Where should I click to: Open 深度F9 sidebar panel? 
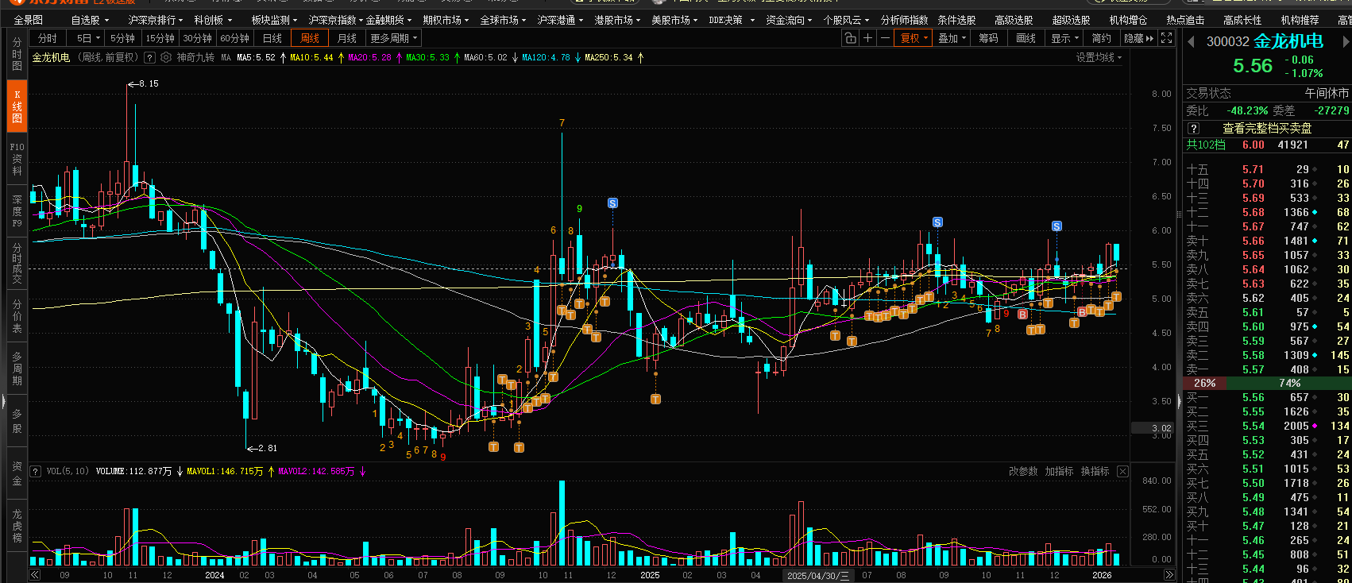coord(17,211)
